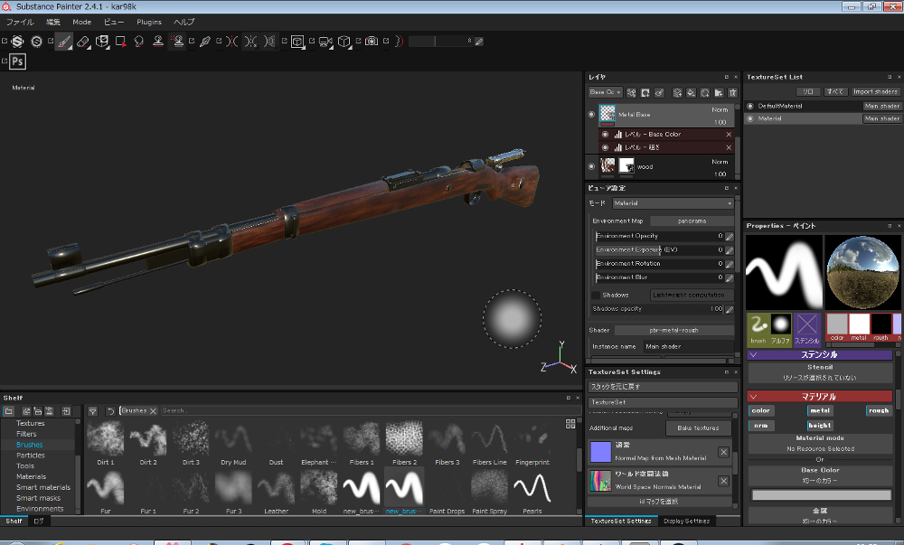
Task: Click the add effect wand icon in layers
Action: coord(631,92)
